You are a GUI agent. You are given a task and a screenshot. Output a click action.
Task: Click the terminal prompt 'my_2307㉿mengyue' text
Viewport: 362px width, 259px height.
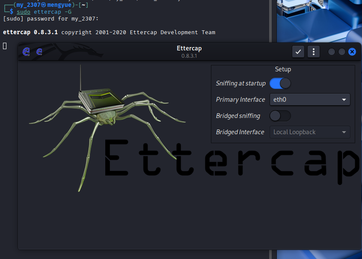point(44,5)
